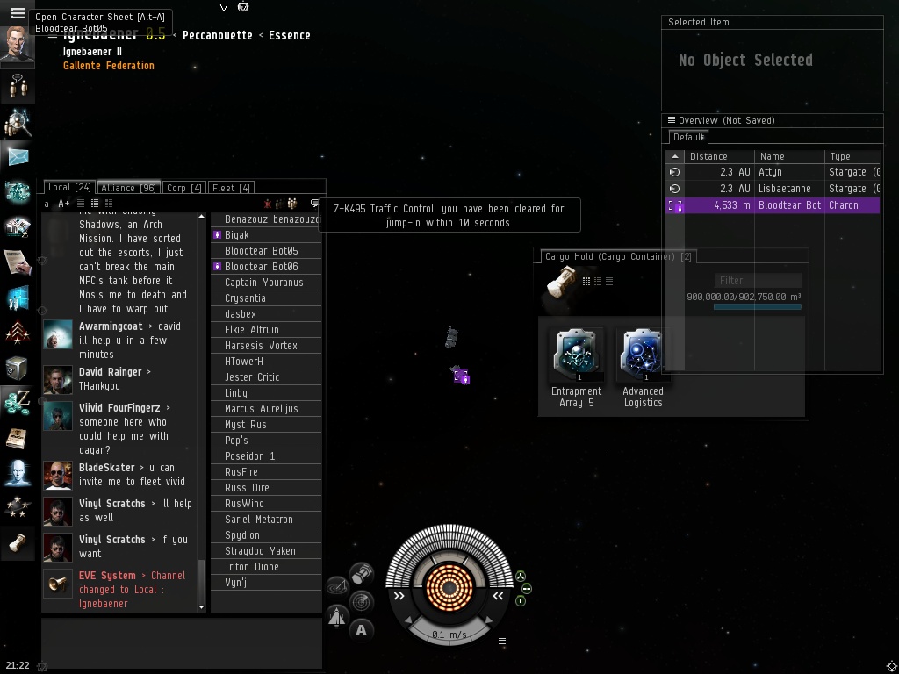Click the chat scrollbar down arrow
Screen dimensions: 899x674
201,607
